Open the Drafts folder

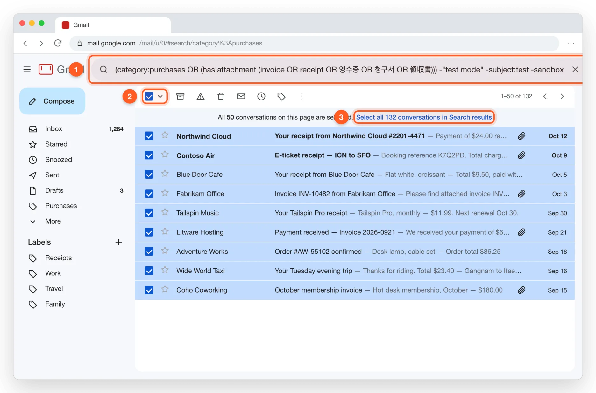point(76,190)
